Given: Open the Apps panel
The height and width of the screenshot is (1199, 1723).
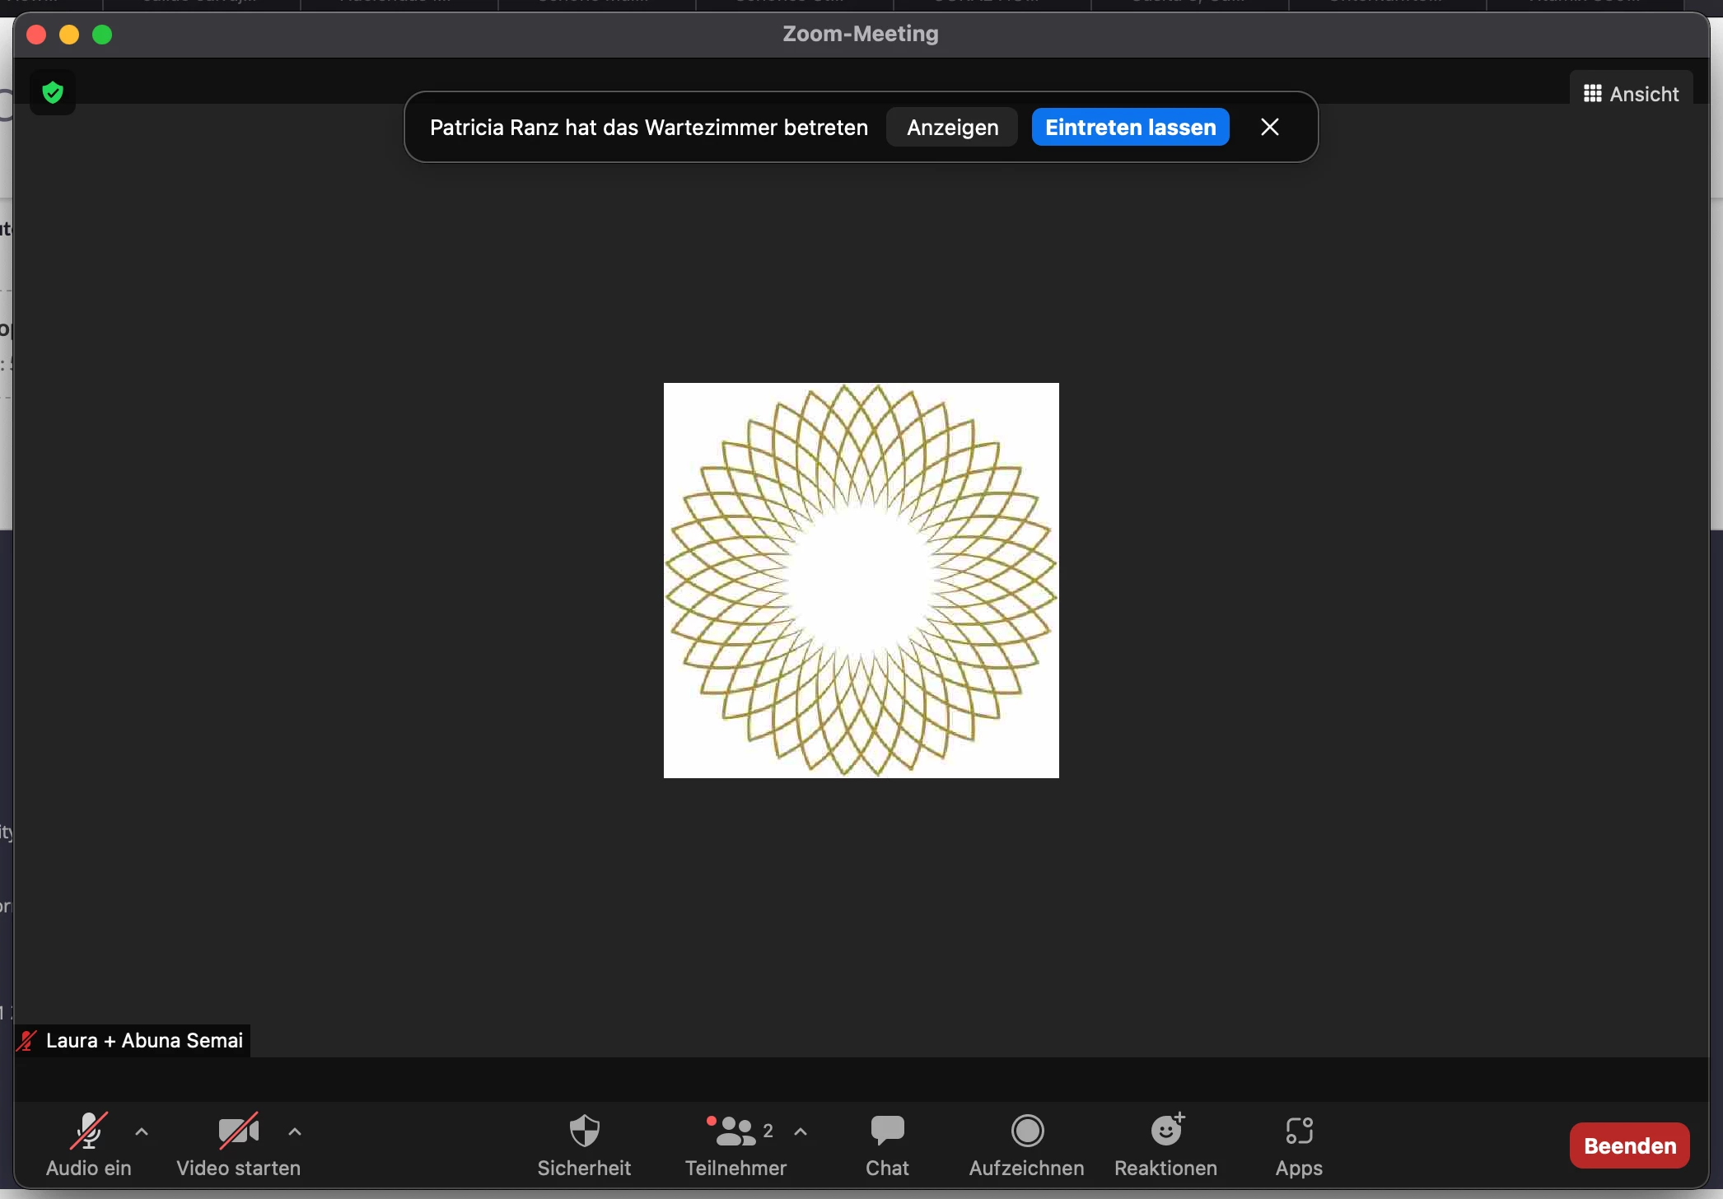Looking at the screenshot, I should tap(1299, 1144).
